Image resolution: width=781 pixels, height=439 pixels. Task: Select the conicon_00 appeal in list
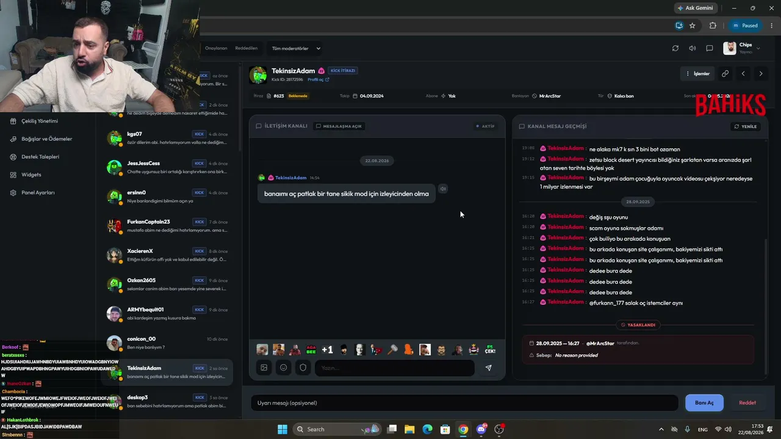(x=167, y=343)
